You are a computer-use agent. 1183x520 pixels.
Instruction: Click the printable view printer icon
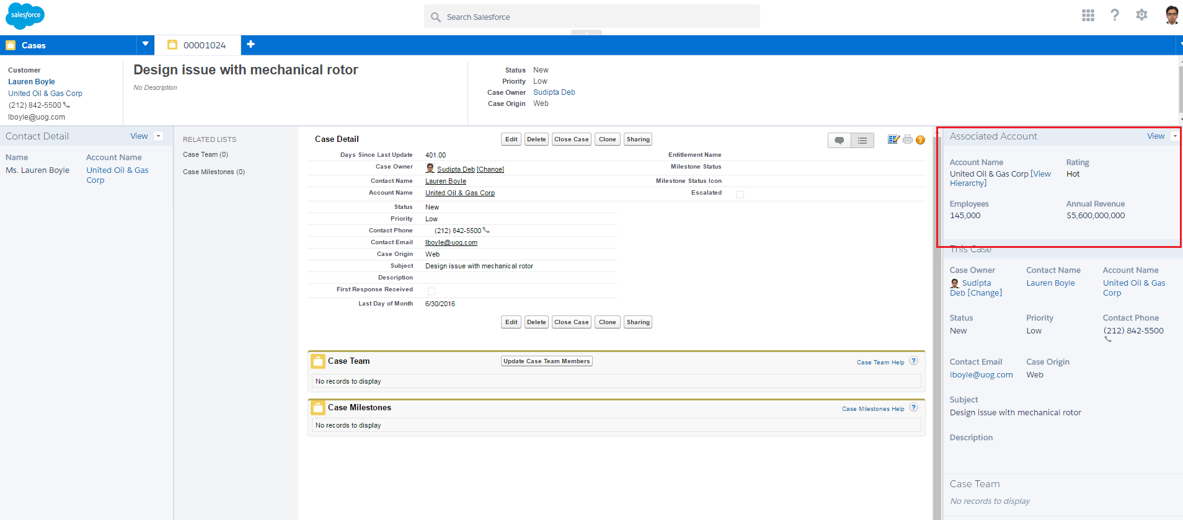click(x=908, y=139)
